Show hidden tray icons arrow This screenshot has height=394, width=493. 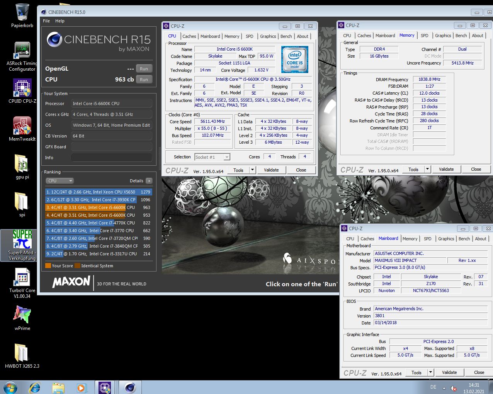444,388
